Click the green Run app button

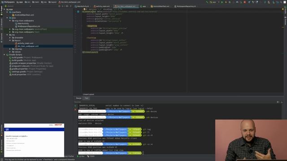click(222, 2)
